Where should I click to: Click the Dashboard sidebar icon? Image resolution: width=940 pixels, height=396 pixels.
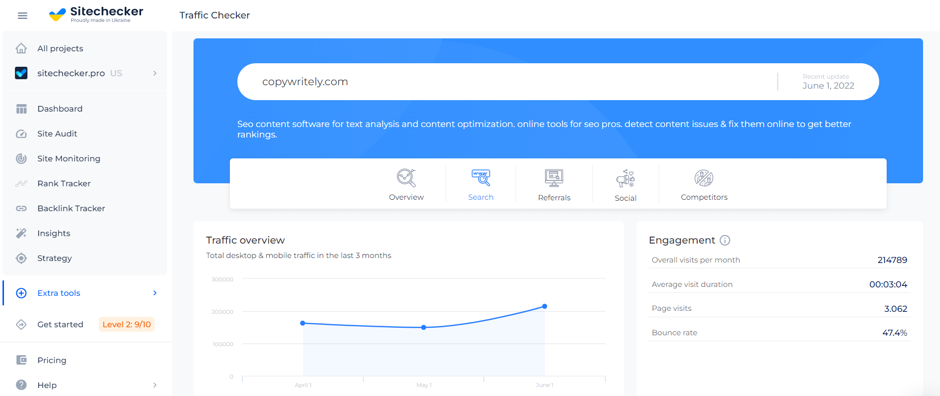21,109
